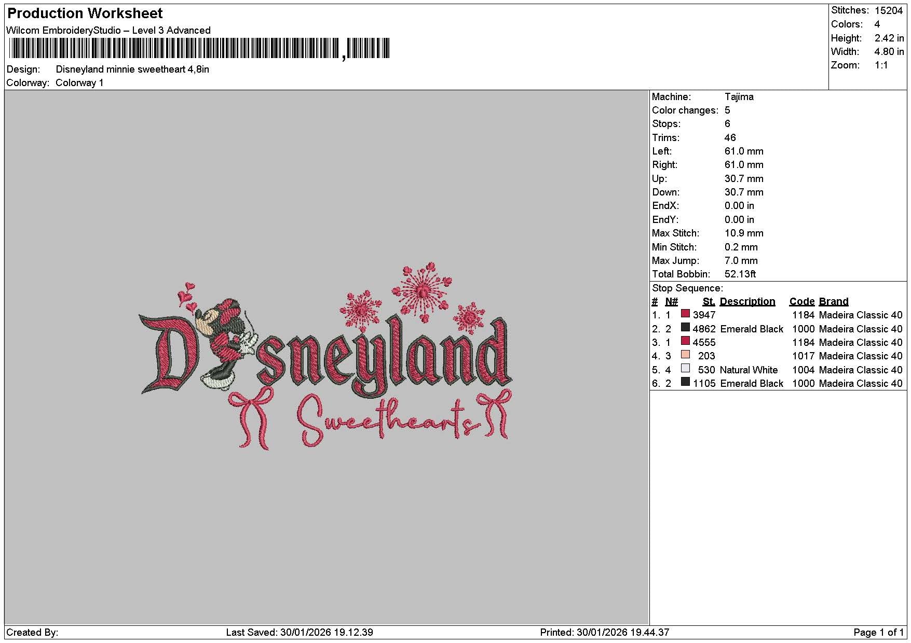Click the Disneyland Sweethearts embroidery preview

pyautogui.click(x=325, y=357)
